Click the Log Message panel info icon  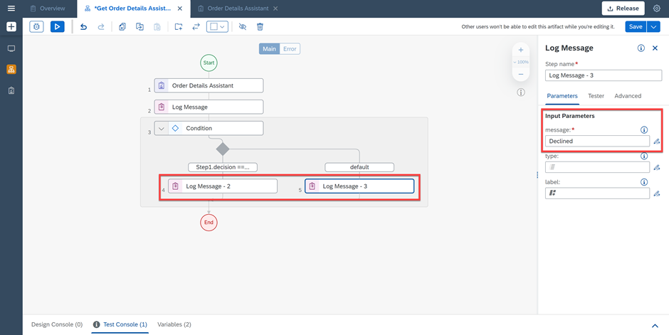(x=641, y=48)
